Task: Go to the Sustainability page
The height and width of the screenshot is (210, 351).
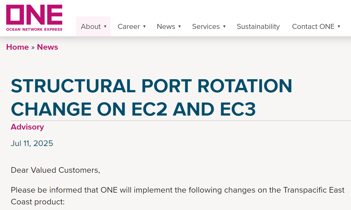Action: click(x=258, y=27)
